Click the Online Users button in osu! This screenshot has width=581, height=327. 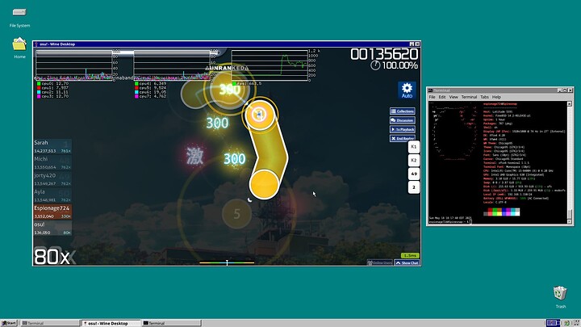coord(380,263)
